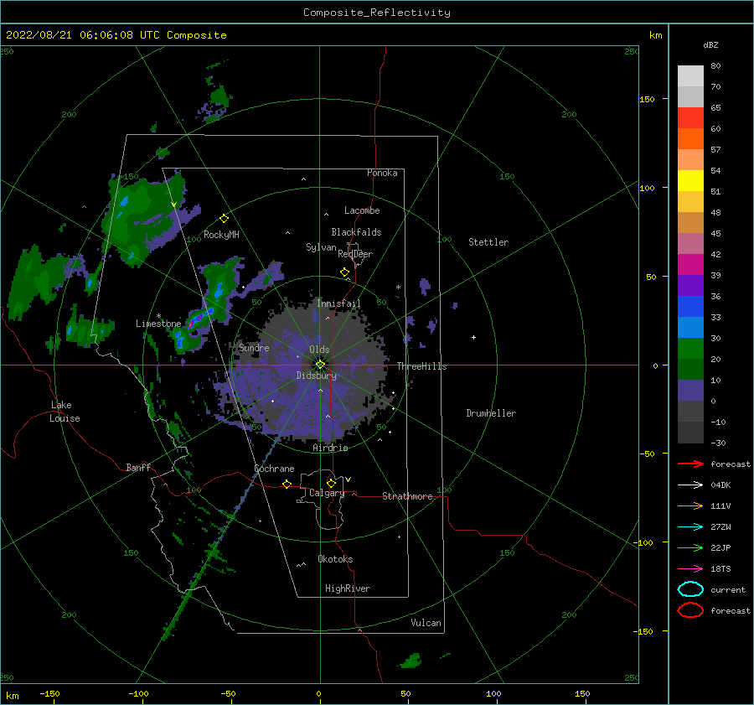Click the yellow V marker northeast of Calgary
This screenshot has height=705, width=754.
[x=348, y=480]
